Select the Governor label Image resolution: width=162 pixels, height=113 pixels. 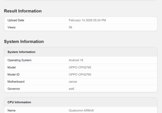tap(14, 89)
